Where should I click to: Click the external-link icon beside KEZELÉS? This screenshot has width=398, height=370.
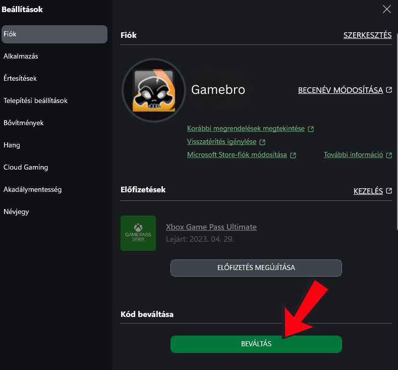pyautogui.click(x=389, y=191)
